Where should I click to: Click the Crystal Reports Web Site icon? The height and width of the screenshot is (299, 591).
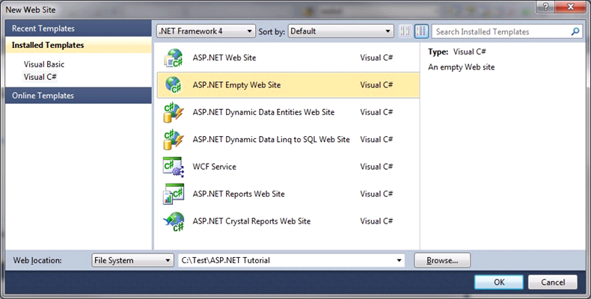(x=174, y=221)
